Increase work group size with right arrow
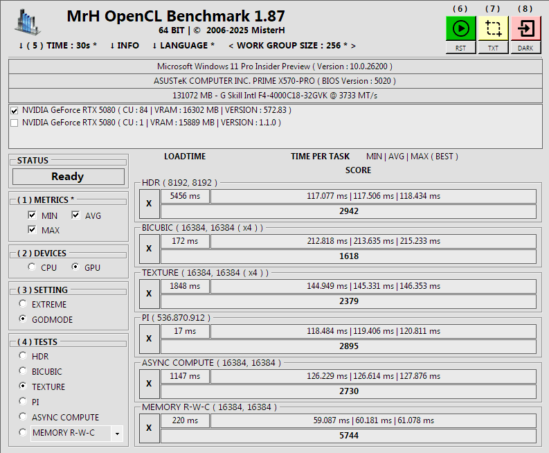 click(x=353, y=46)
